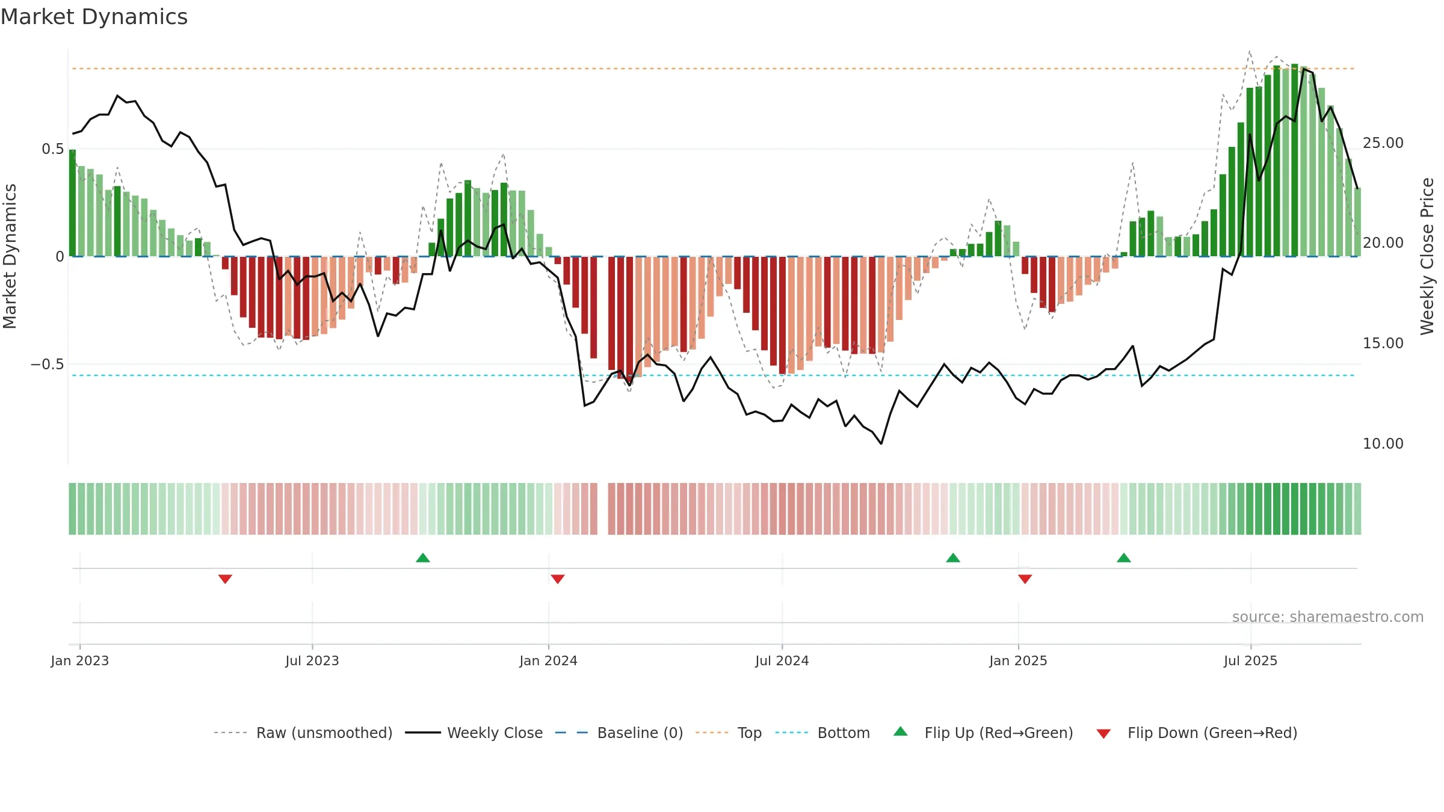Click the last light green bar at far right
The width and height of the screenshot is (1444, 812).
pos(1357,222)
